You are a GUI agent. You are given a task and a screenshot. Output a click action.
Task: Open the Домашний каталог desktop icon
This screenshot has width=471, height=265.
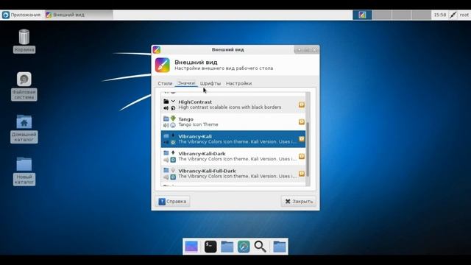tap(24, 129)
